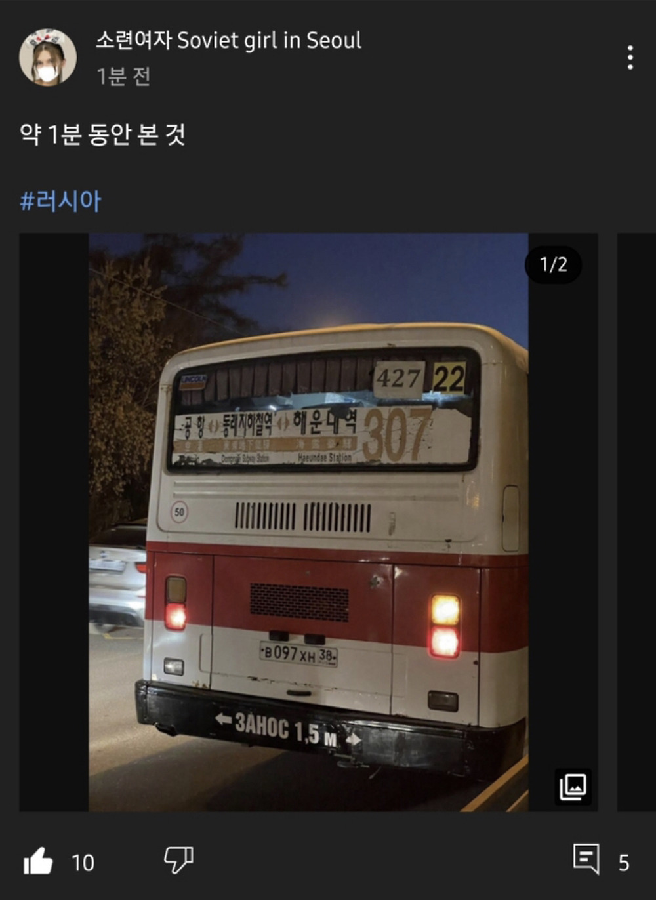Open the channel's profile avatar
Viewport: 656px width, 900px height.
(x=47, y=57)
